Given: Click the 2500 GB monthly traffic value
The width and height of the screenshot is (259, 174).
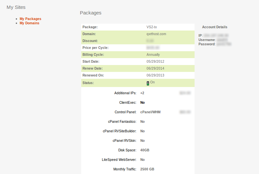Looking at the screenshot, I should click(147, 169).
